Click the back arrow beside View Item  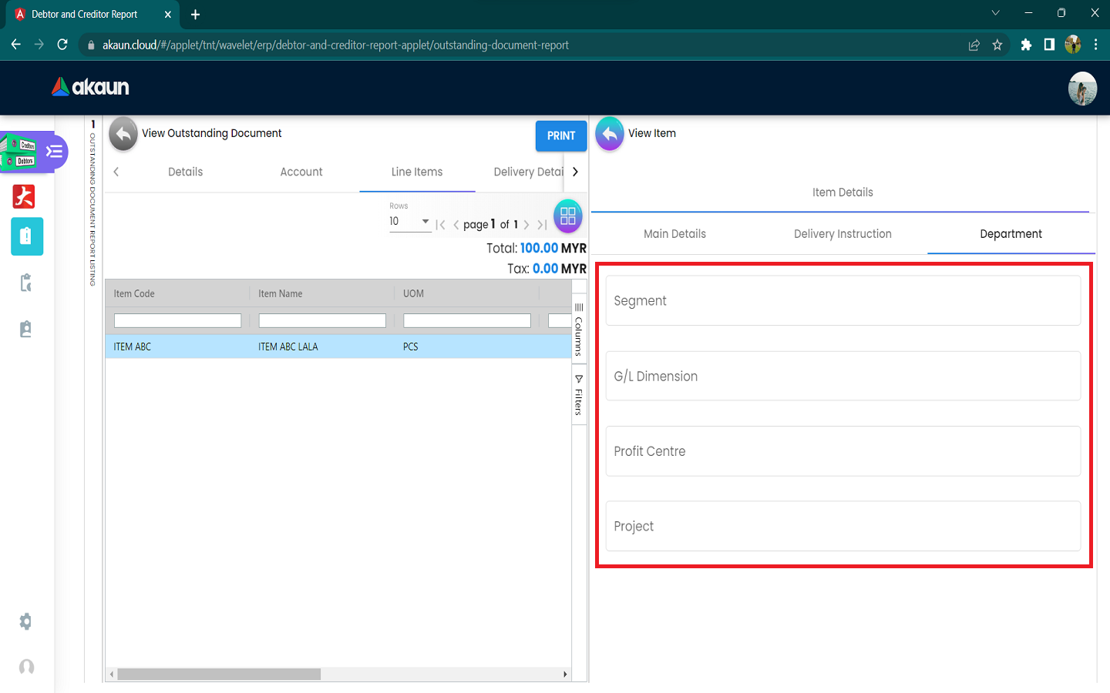tap(609, 134)
